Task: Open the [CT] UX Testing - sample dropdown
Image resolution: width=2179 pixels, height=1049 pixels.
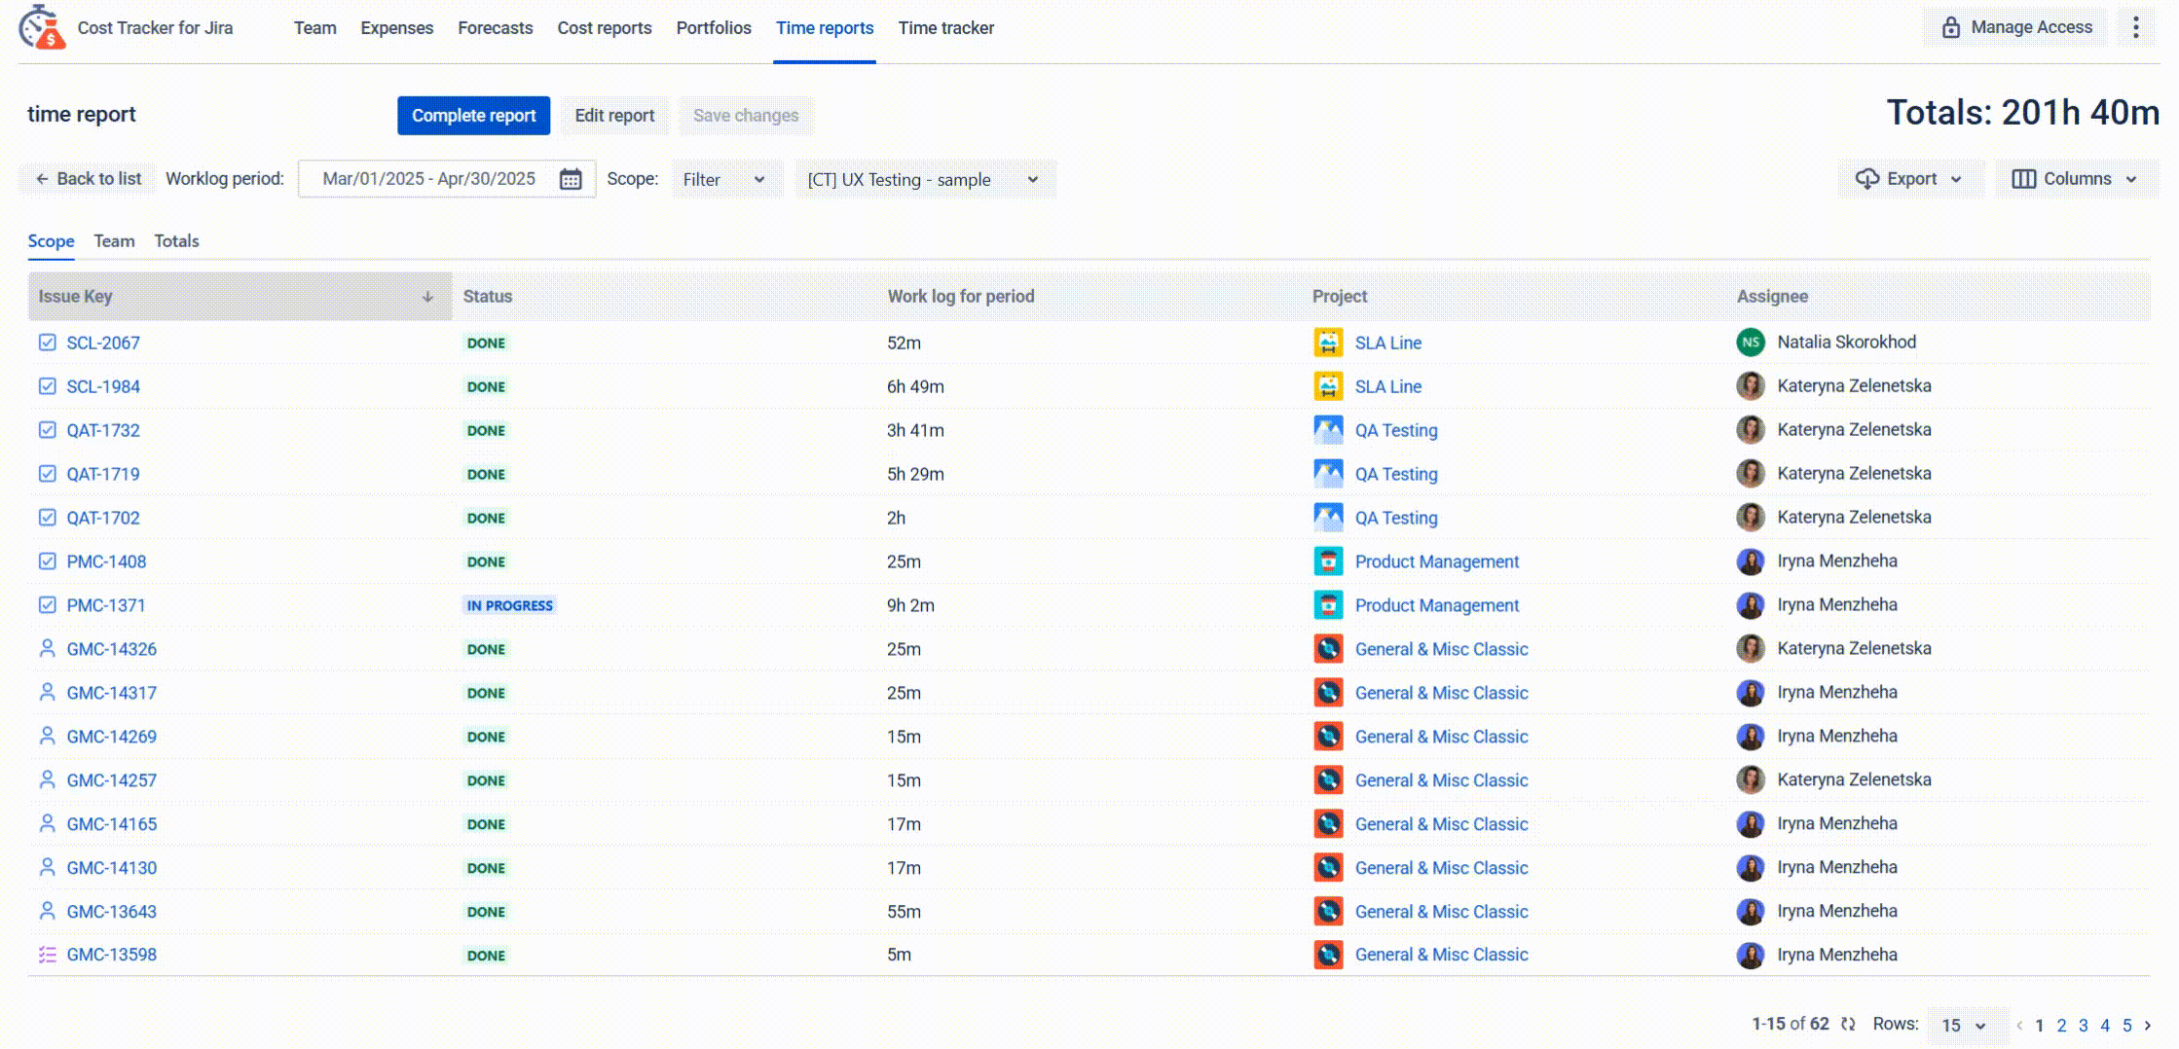Action: tap(925, 179)
